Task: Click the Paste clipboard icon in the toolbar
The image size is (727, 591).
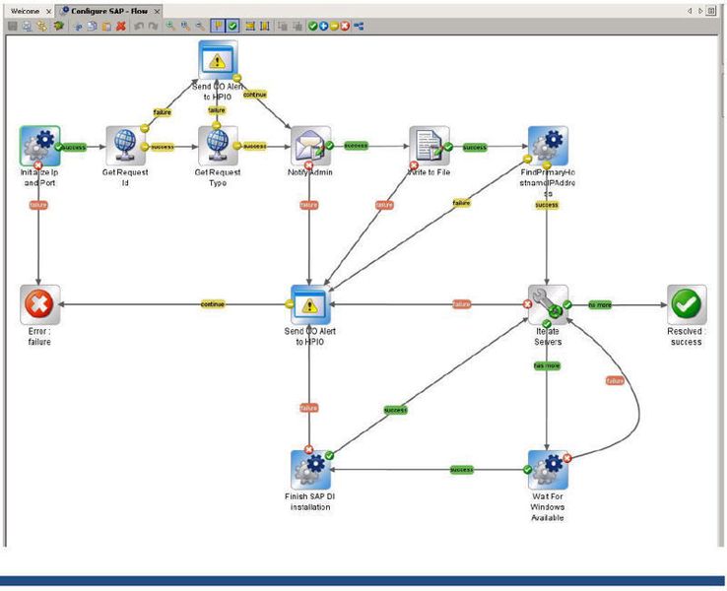Action: pyautogui.click(x=106, y=26)
